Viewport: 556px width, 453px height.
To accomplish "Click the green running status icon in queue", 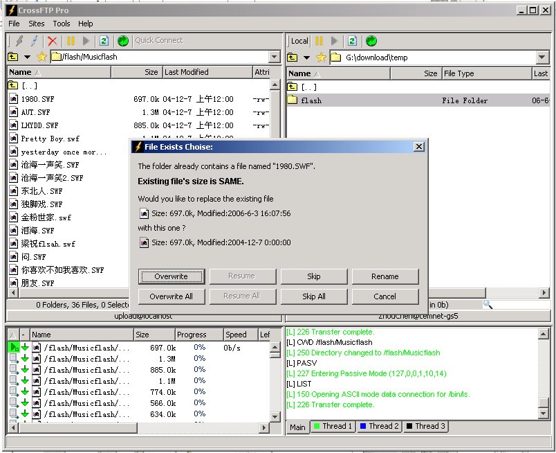I will click(15, 347).
